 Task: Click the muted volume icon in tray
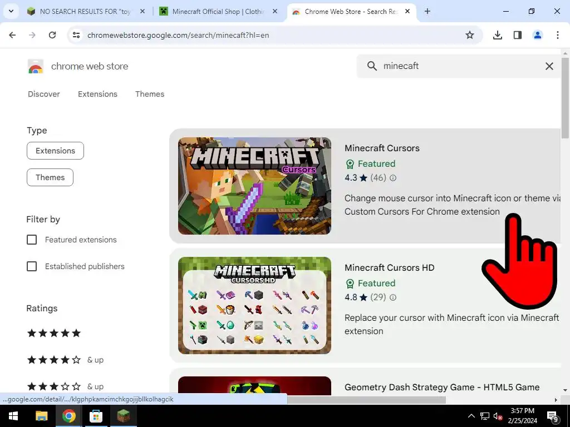498,416
